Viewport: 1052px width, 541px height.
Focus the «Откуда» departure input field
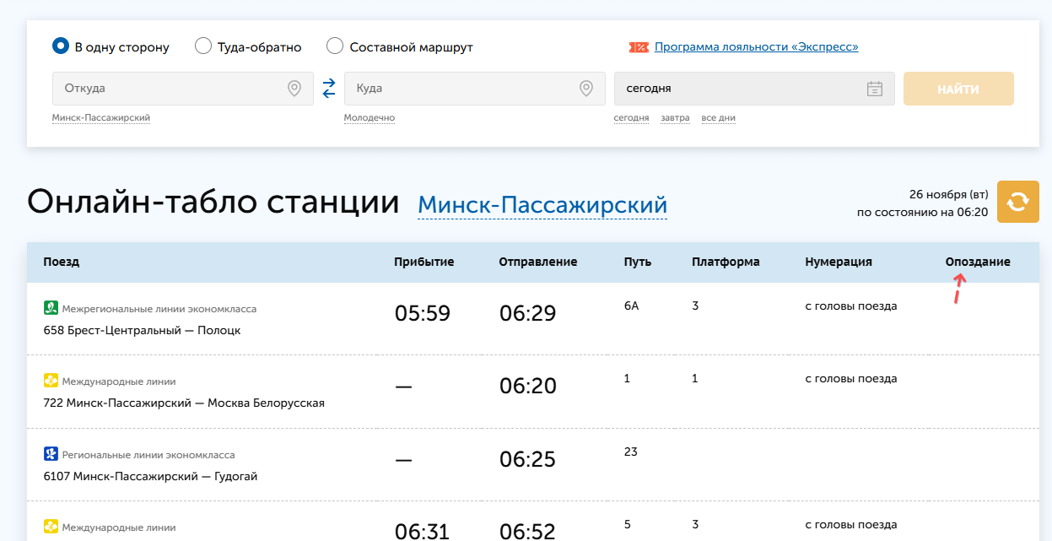pyautogui.click(x=183, y=89)
